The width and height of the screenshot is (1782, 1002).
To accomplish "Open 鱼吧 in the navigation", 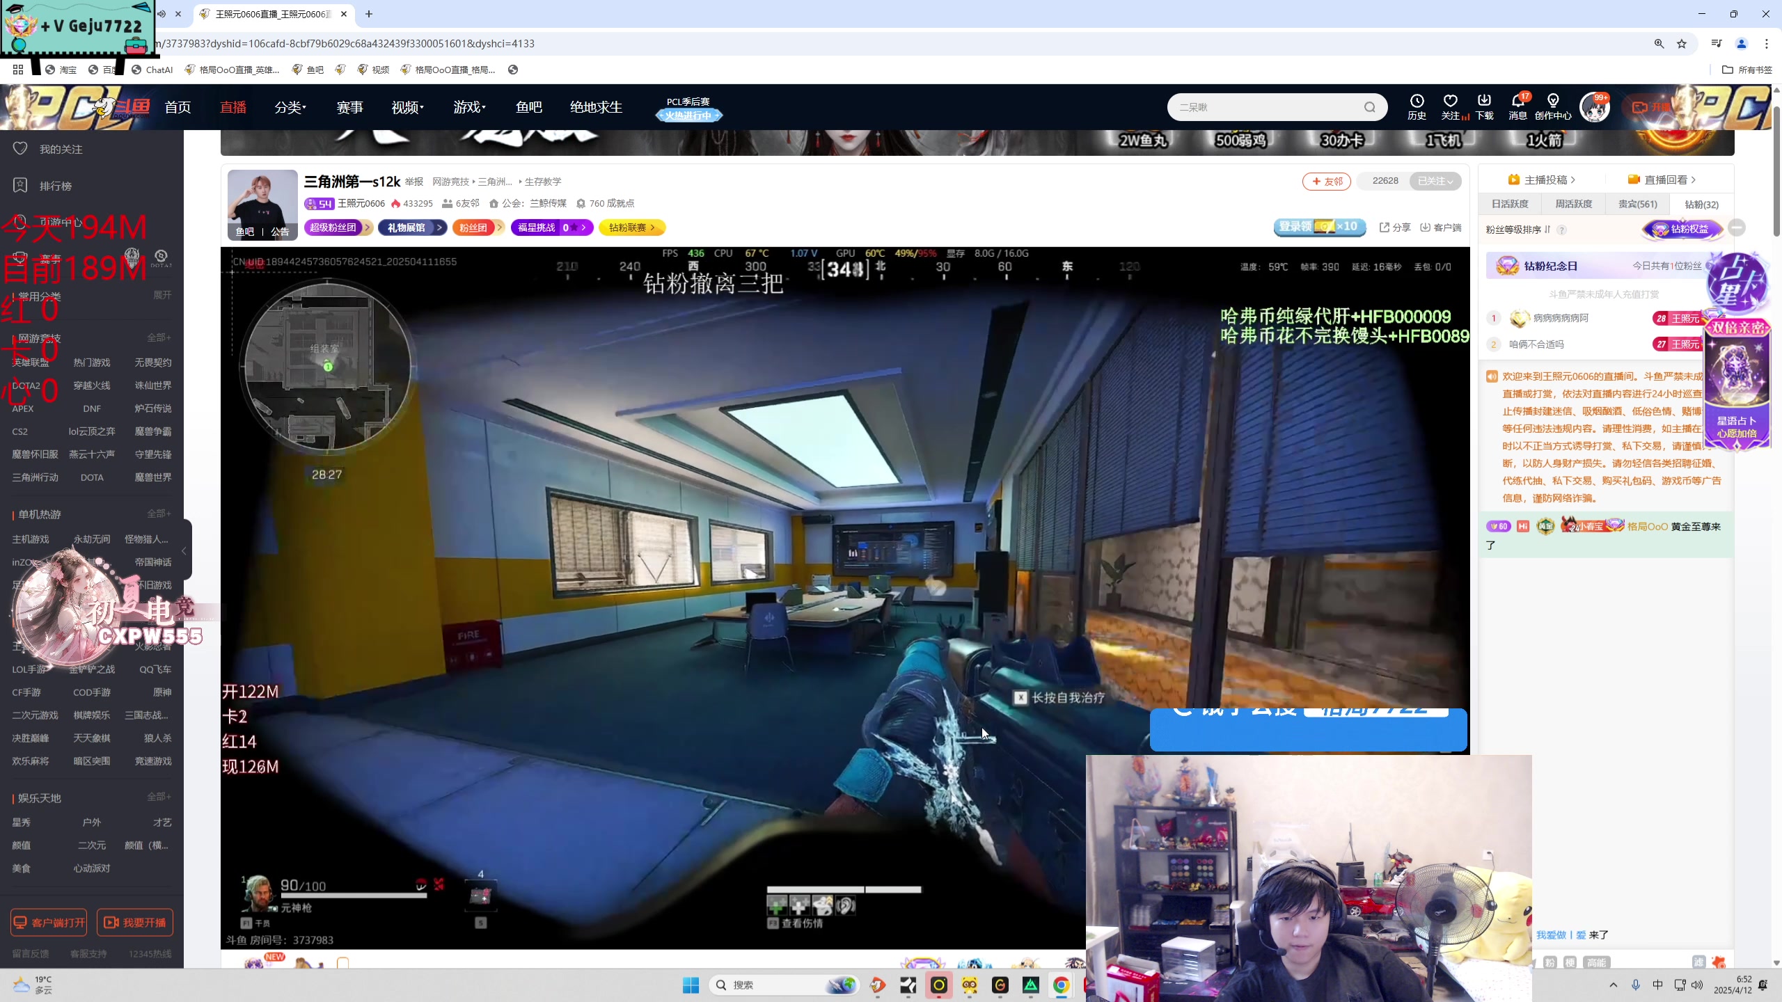I will pos(529,107).
